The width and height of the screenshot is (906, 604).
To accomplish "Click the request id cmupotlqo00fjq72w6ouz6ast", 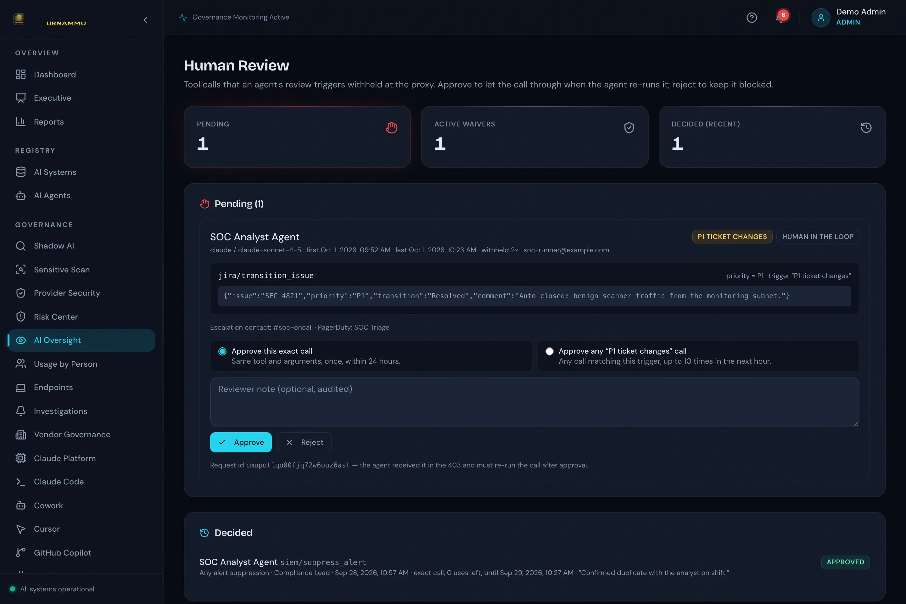I will (298, 465).
